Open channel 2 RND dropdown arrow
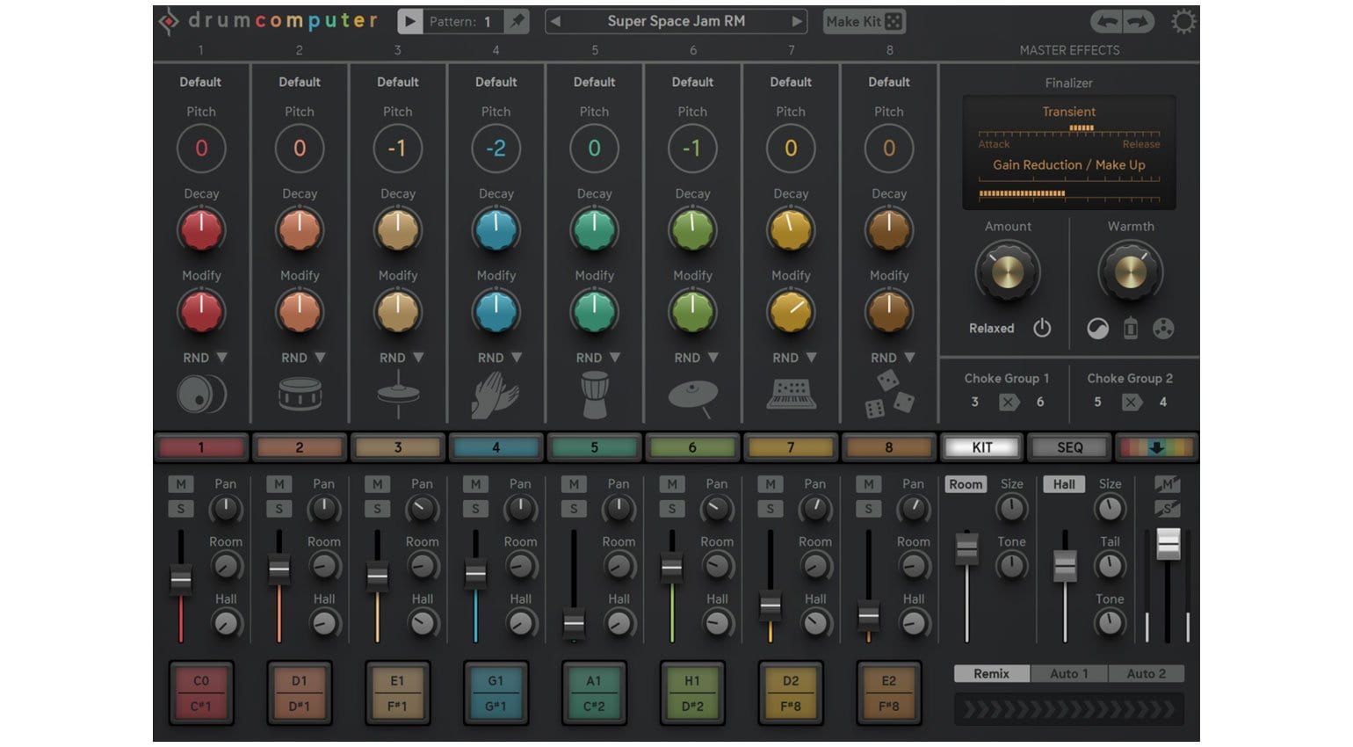Image resolution: width=1353 pixels, height=747 pixels. coord(320,358)
